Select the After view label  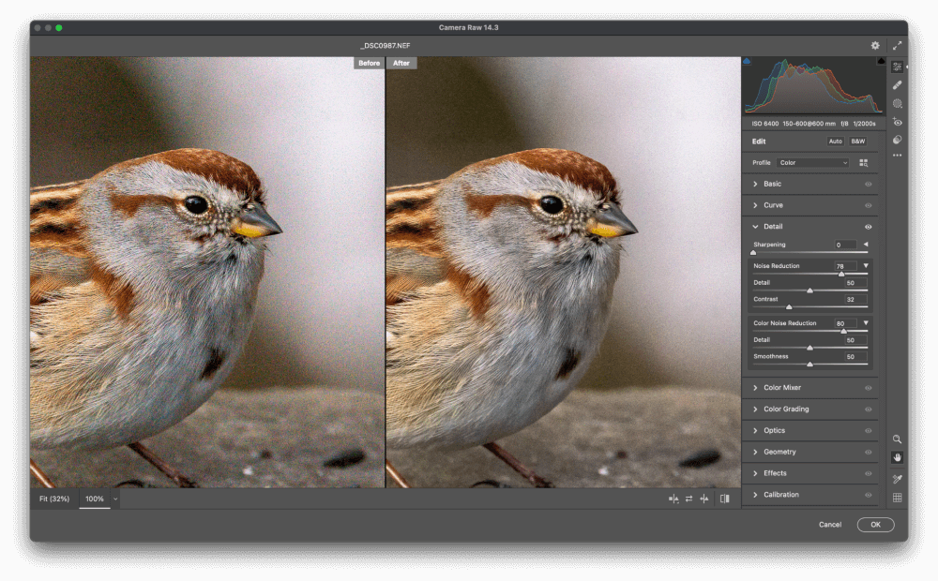pyautogui.click(x=401, y=64)
